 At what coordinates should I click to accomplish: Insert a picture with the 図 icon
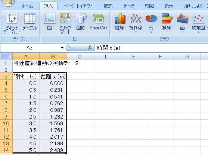pyautogui.click(x=50, y=19)
